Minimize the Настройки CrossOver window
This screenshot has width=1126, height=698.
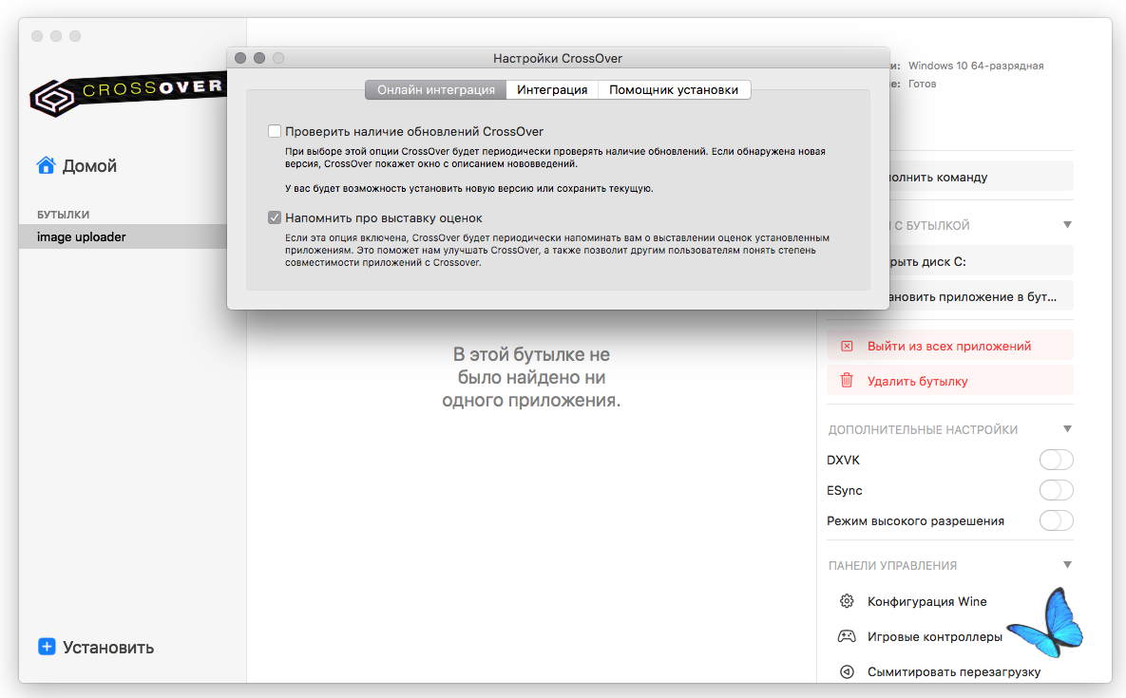tap(259, 58)
